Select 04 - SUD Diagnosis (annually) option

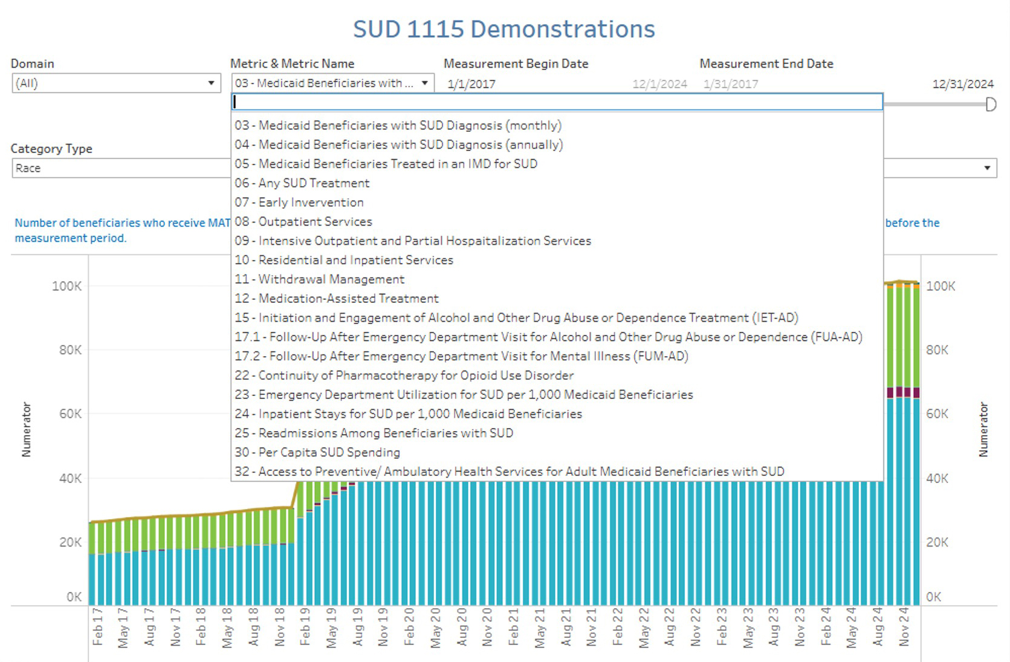(398, 145)
